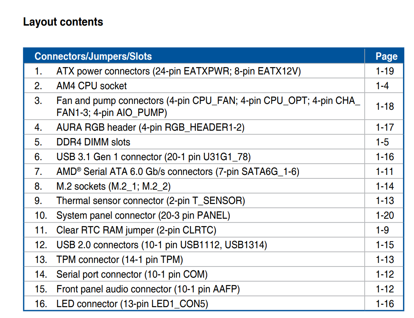Viewport: 414px width, 318px height.
Task: Click page number 1-19
Action: [384, 71]
